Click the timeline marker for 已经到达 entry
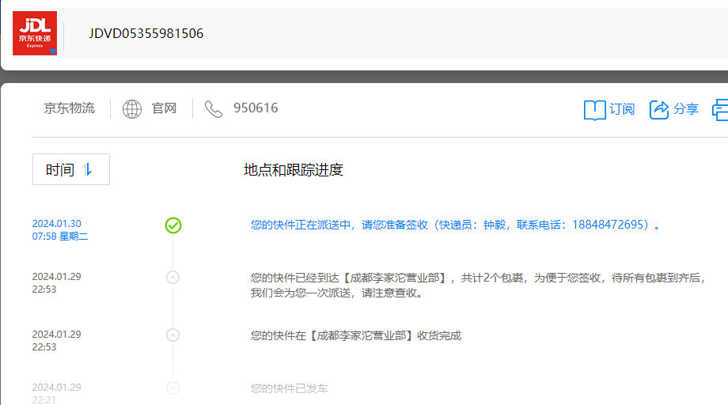This screenshot has height=405, width=728. pos(173,278)
